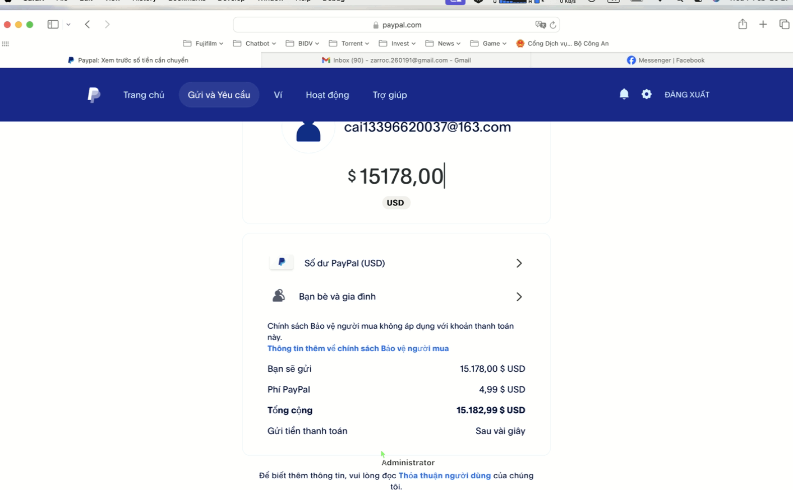Expand the News bookmarks folder
This screenshot has width=793, height=490.
[443, 44]
